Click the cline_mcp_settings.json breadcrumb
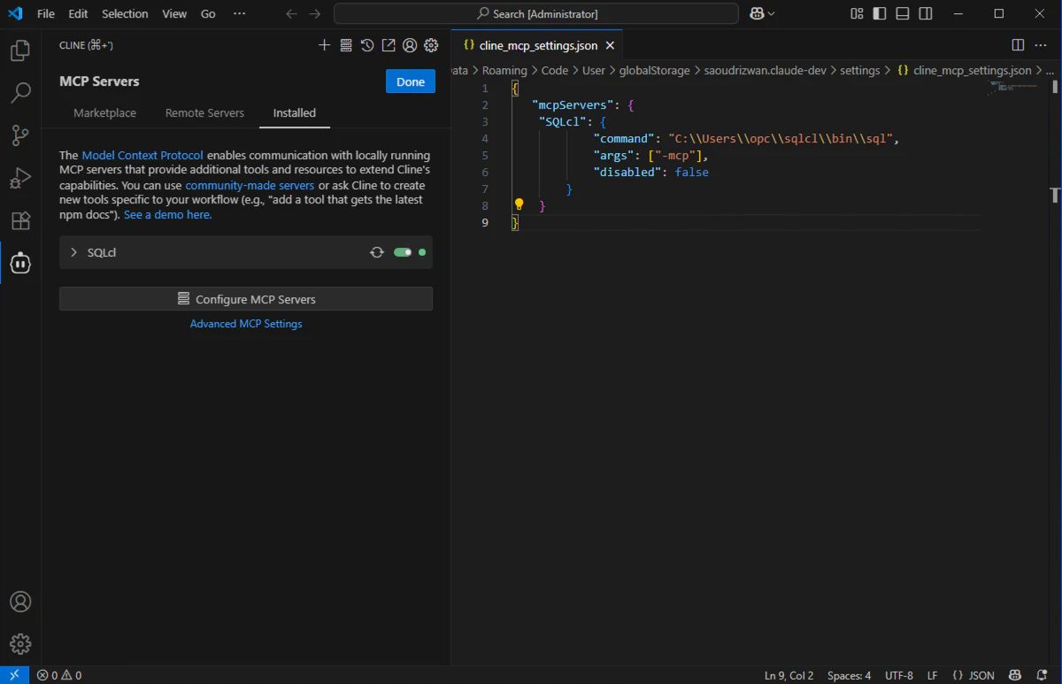This screenshot has height=684, width=1062. (x=964, y=70)
